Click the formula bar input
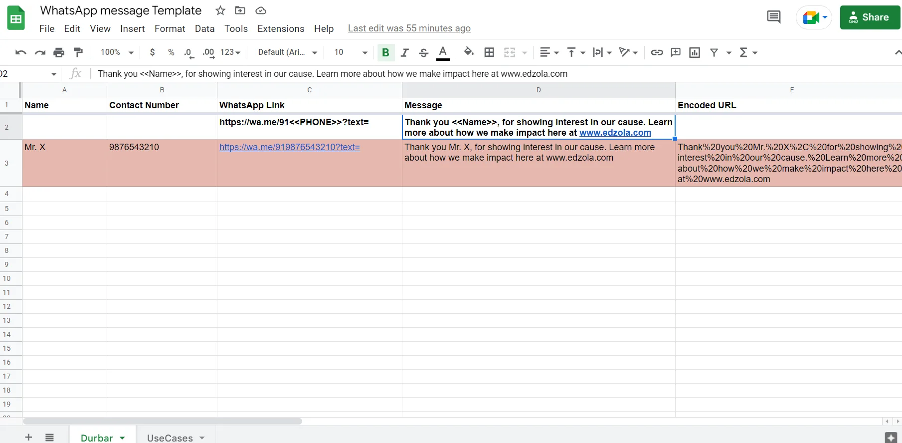 click(496, 74)
